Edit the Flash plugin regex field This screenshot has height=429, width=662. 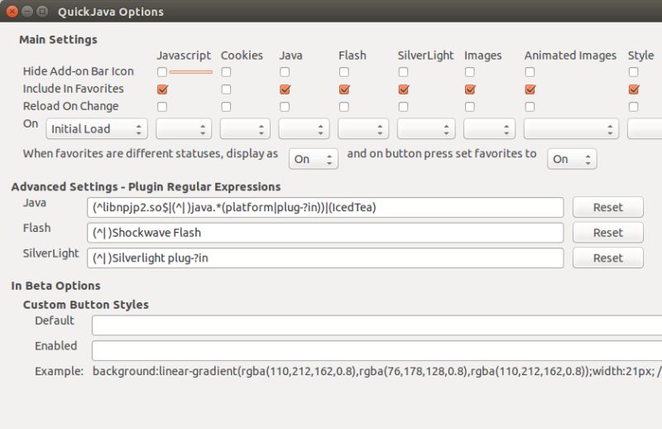point(325,233)
